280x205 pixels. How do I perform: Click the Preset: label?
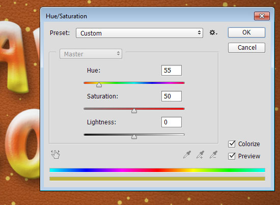click(x=60, y=33)
